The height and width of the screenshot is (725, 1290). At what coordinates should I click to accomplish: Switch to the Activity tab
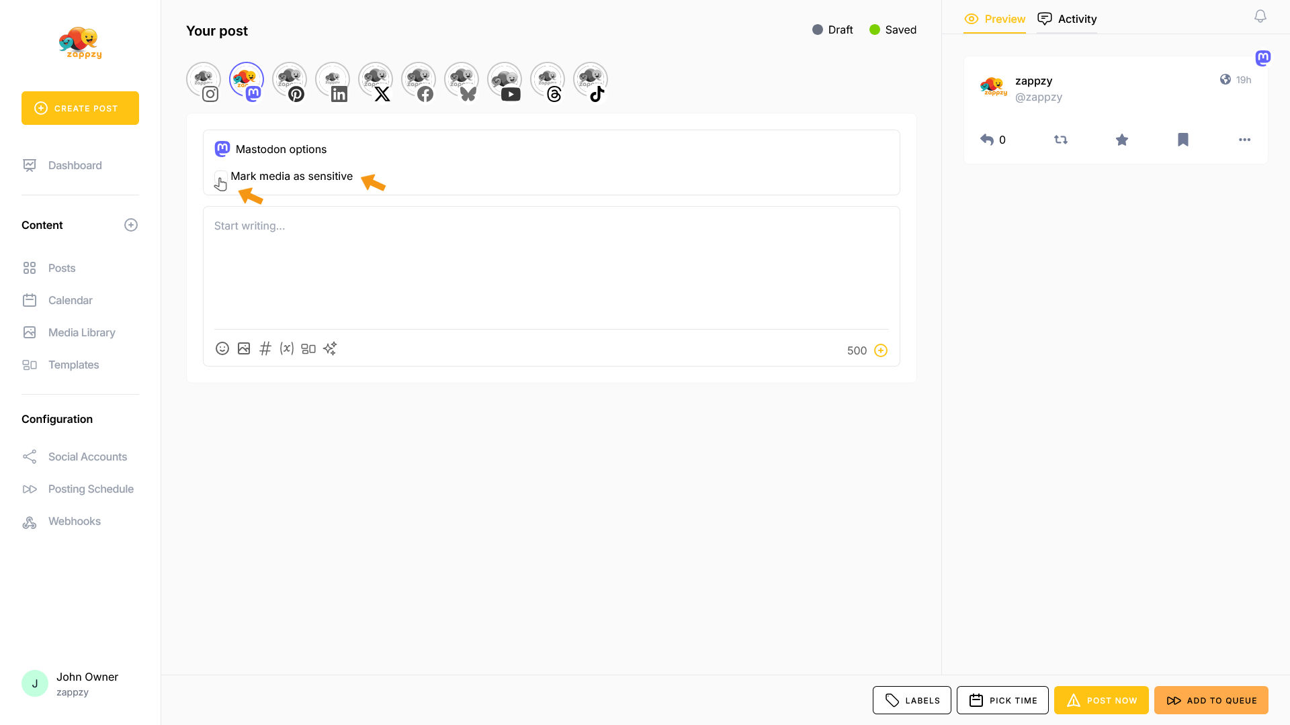point(1067,19)
